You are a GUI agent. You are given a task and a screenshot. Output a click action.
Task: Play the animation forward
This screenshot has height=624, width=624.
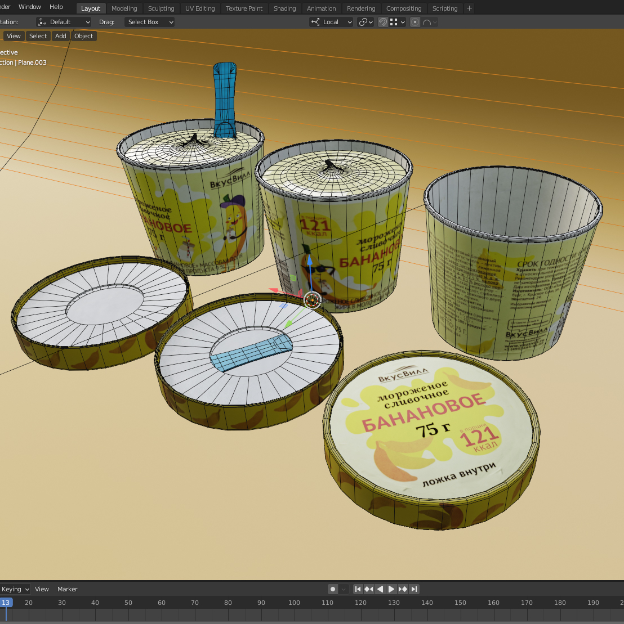click(391, 589)
